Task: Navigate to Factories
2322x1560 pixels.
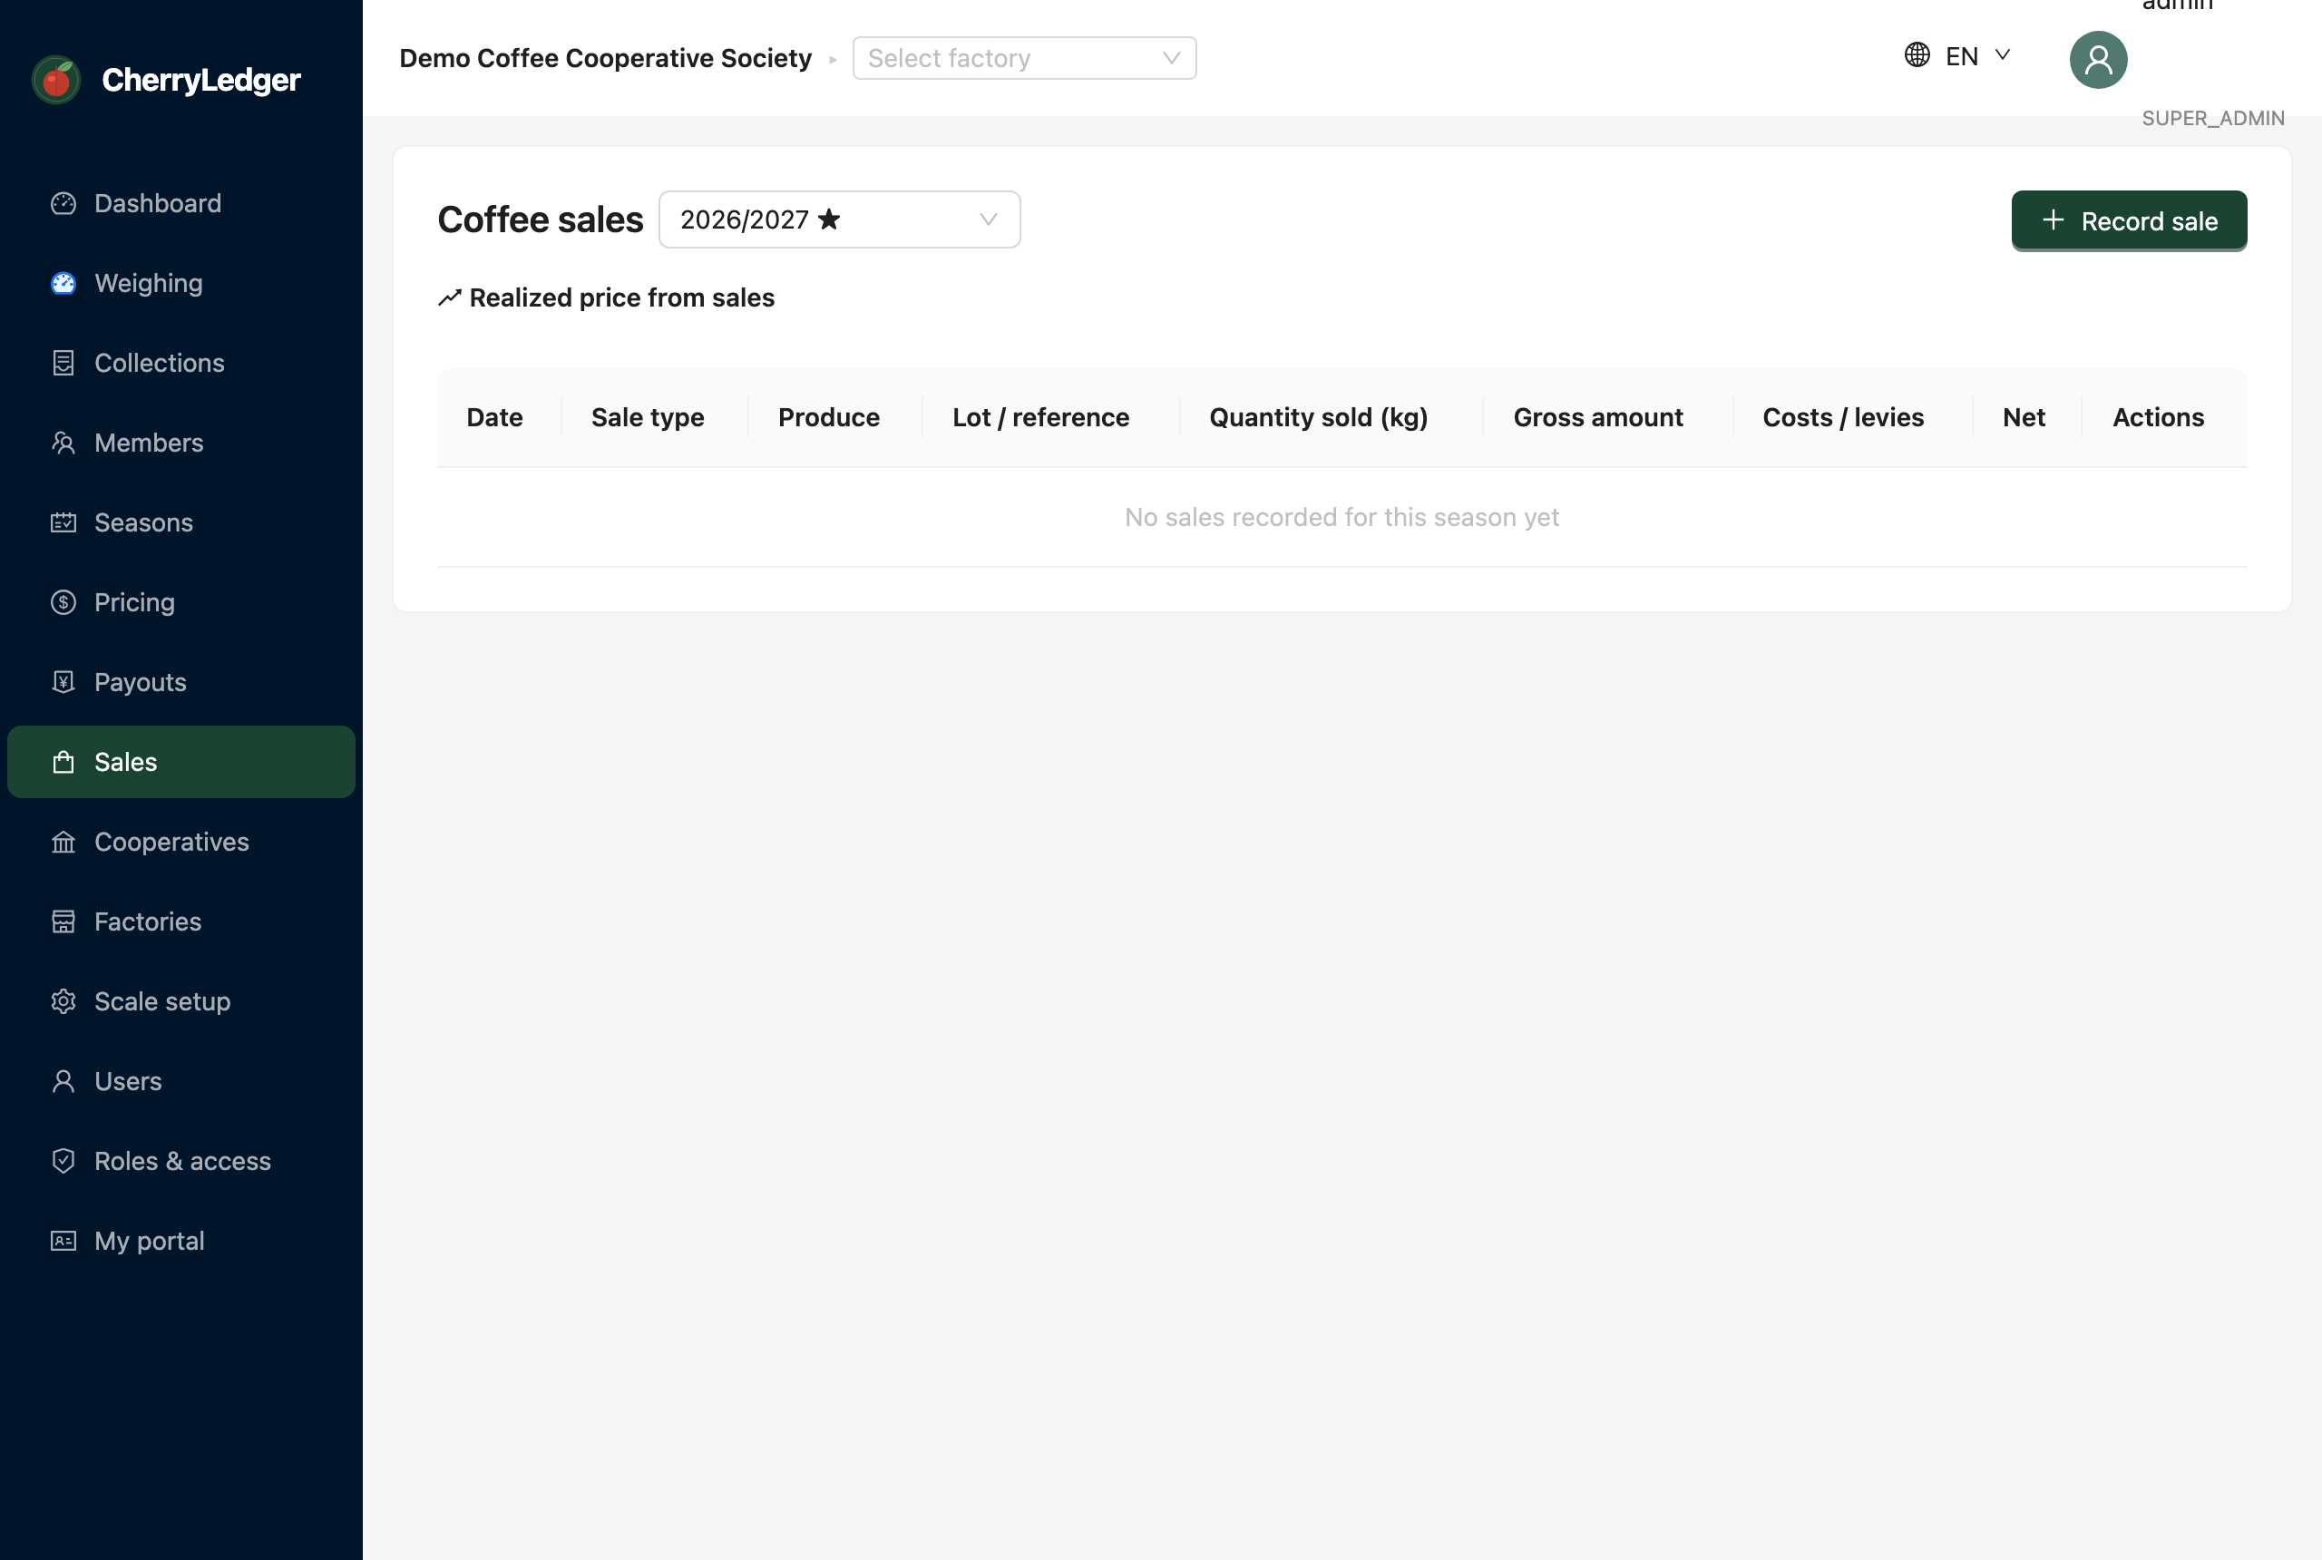Action: (x=181, y=921)
